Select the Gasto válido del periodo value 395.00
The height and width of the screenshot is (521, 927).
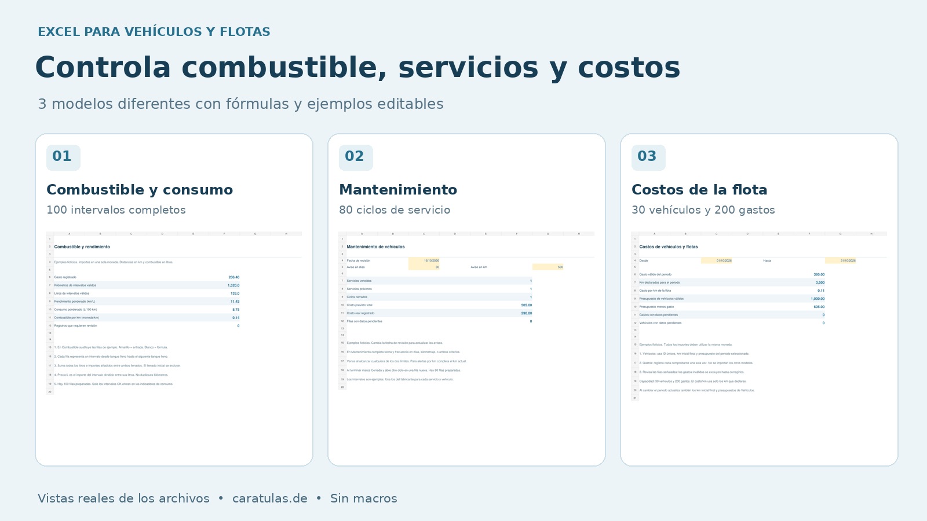coord(819,274)
